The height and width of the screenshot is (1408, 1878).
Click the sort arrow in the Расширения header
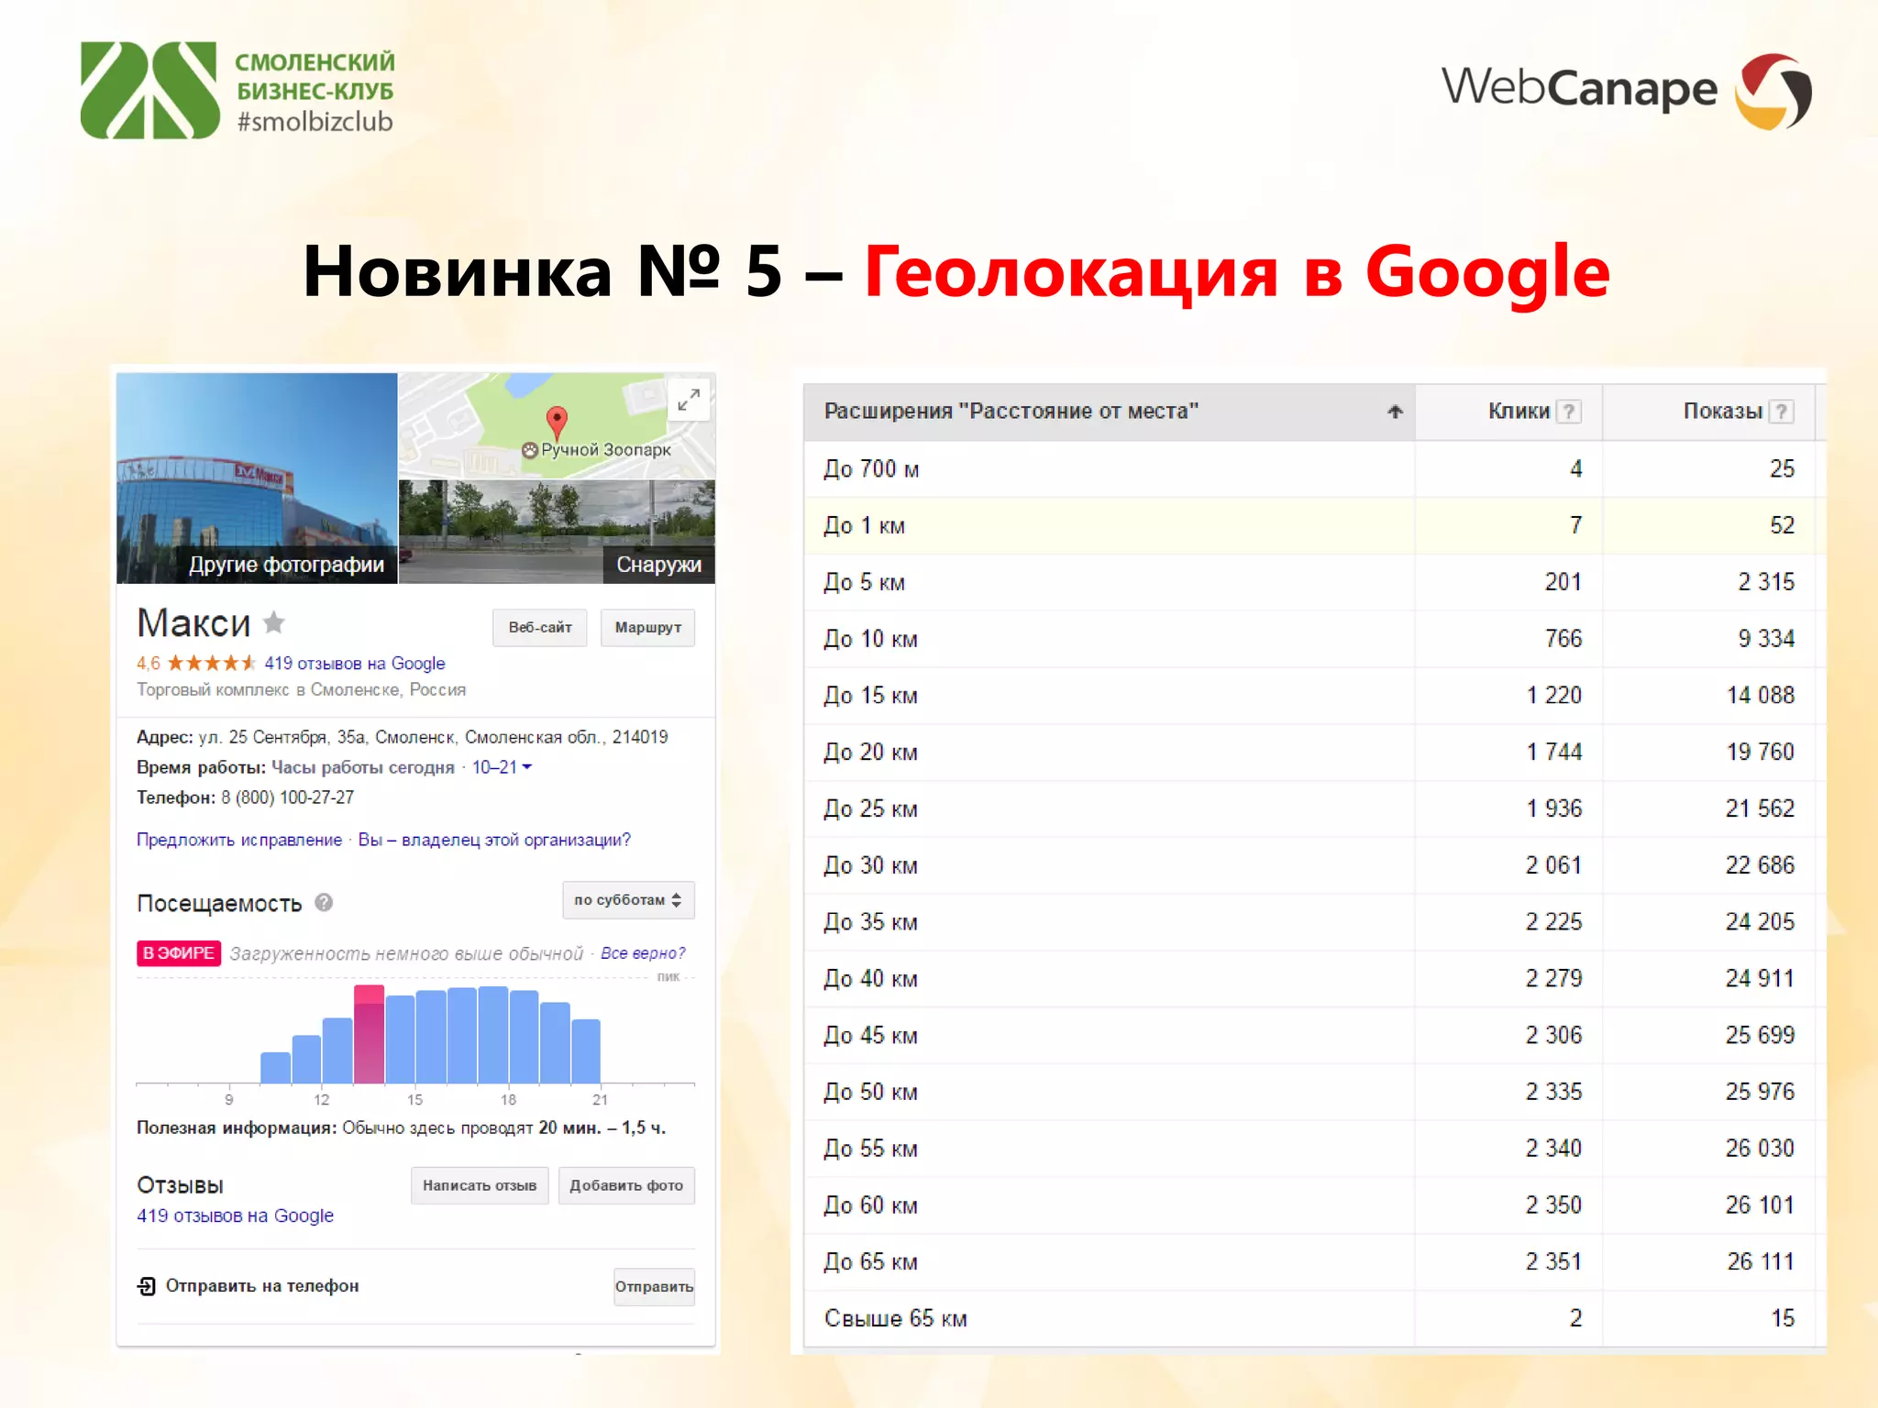pos(1395,412)
